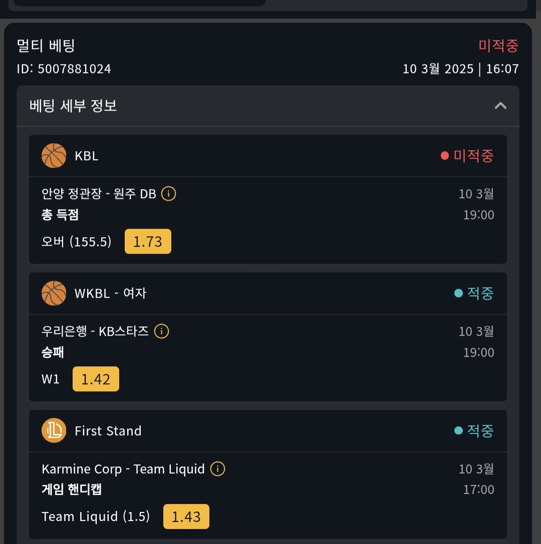This screenshot has width=541, height=544.
Task: Click the teal 적중 dot for First Stand
Action: [x=458, y=431]
